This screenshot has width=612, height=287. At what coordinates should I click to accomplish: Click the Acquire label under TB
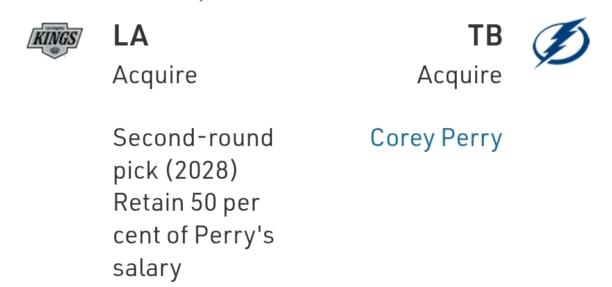(459, 76)
